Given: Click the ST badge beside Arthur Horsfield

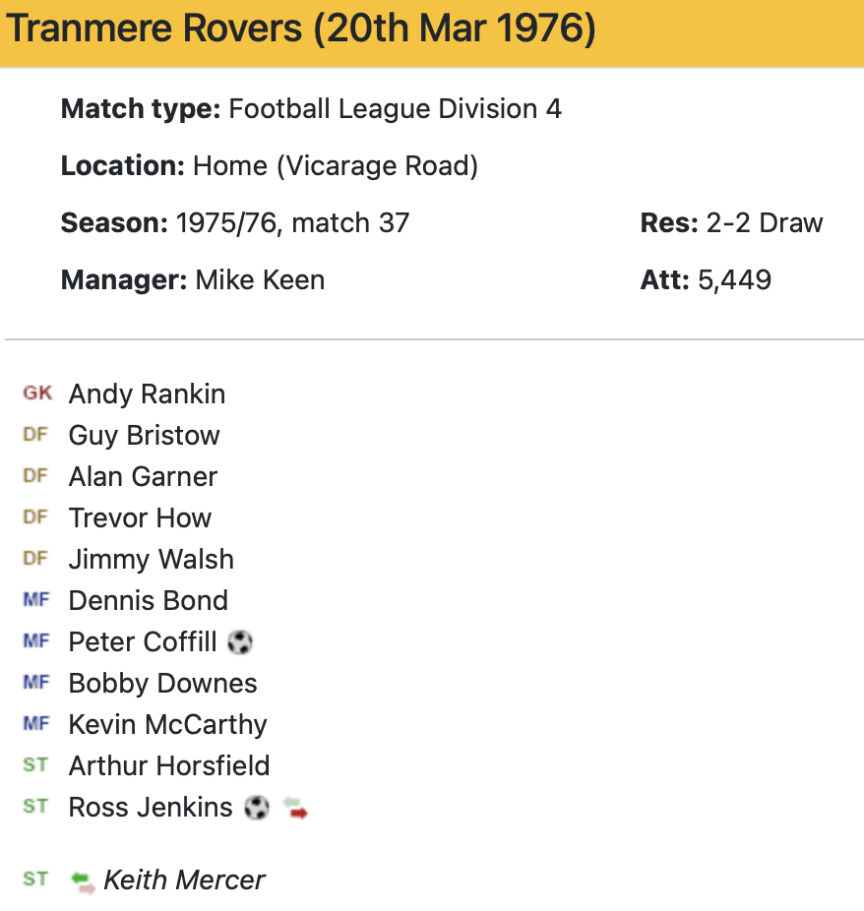Looking at the screenshot, I should tap(35, 765).
